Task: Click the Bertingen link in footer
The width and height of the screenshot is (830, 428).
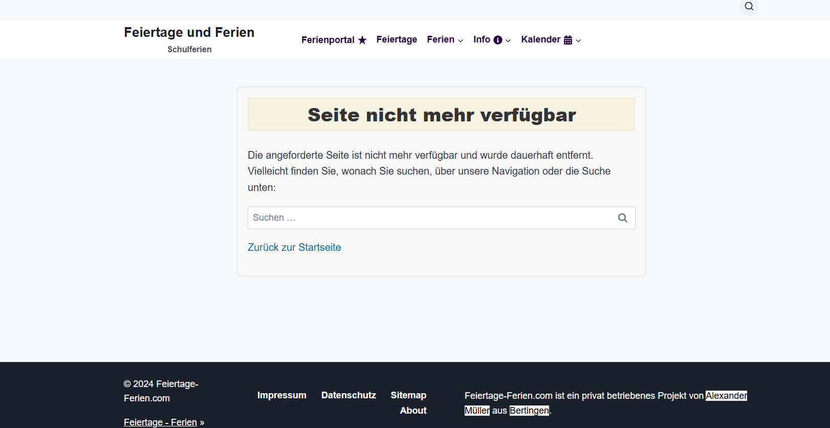Action: pos(529,411)
